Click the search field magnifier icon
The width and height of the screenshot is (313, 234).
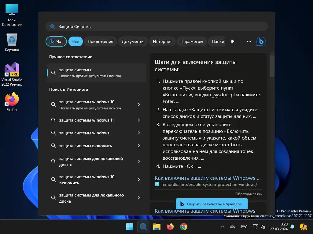[x=53, y=27]
